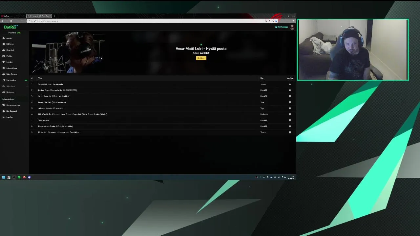Open the user avatar menu
Screen dimensions: 420x236
tap(292, 27)
